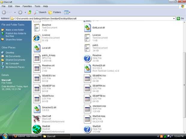
Task: Open the Windows Start orb
Action: [x=5, y=136]
